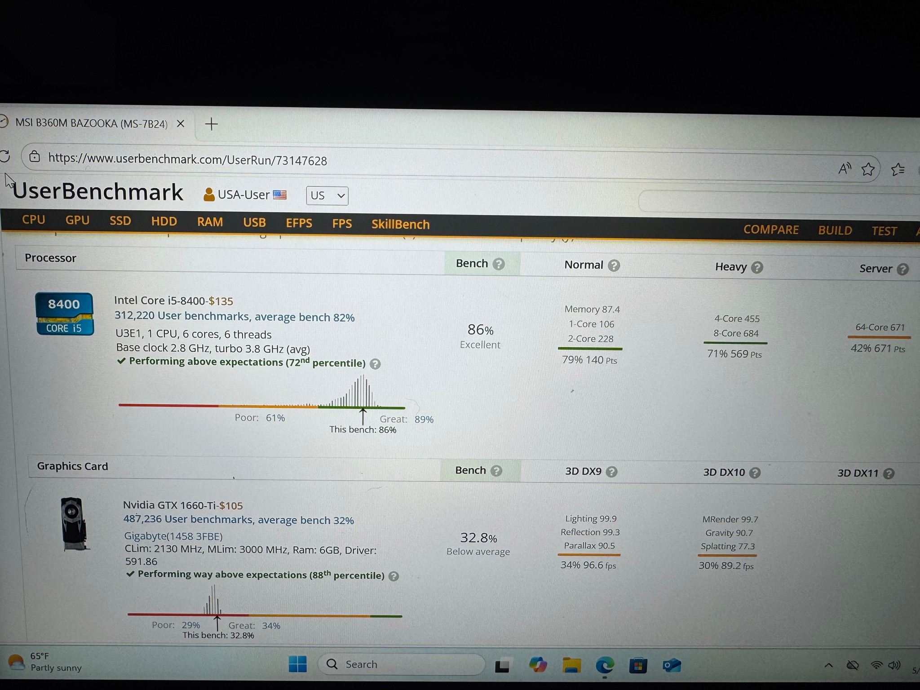920x690 pixels.
Task: Open the USB menu item
Action: coord(254,223)
